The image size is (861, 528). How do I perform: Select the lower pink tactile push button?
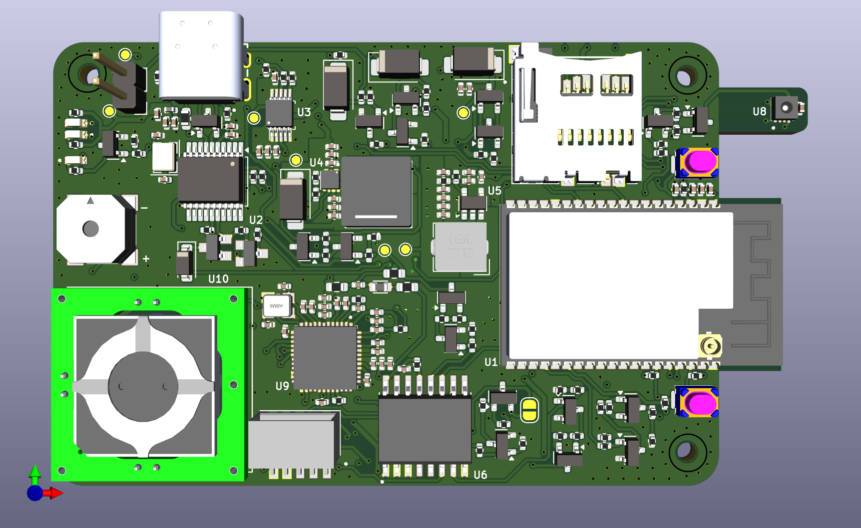click(698, 402)
